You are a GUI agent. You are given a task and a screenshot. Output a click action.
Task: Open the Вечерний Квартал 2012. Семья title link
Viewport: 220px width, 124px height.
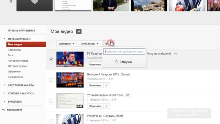point(108,74)
